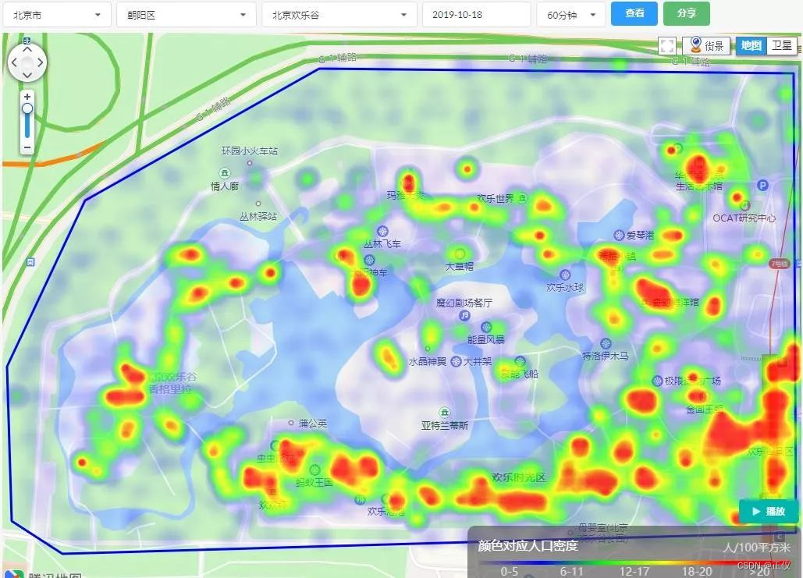
Task: Click the 欢乐世界 scenic marker icon
Action: pos(522,197)
